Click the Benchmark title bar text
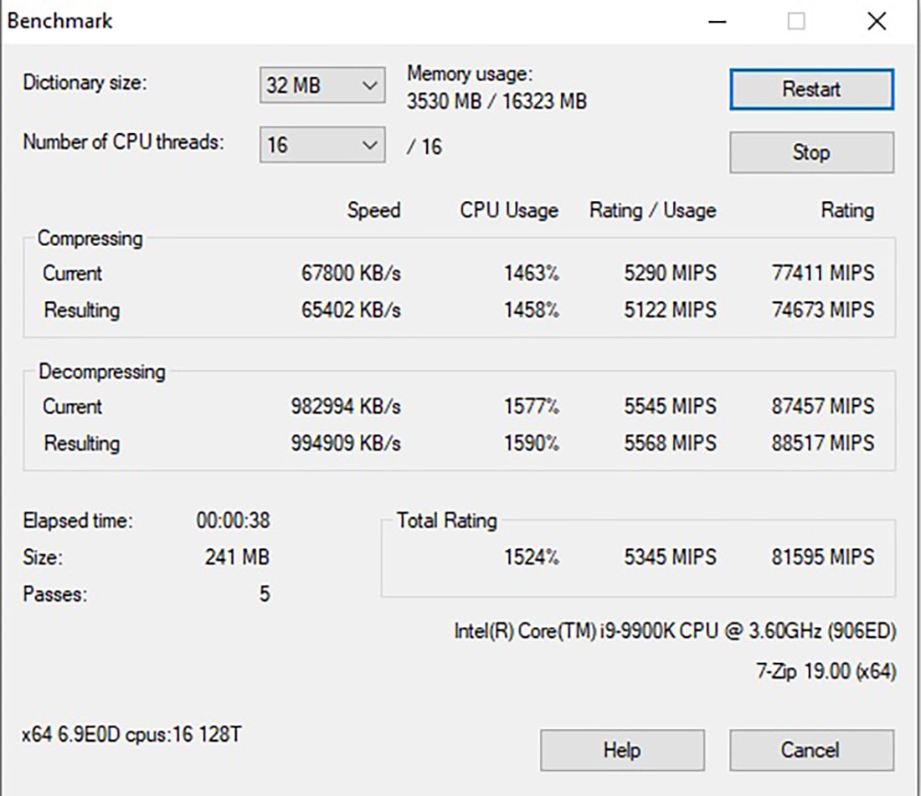 59,21
